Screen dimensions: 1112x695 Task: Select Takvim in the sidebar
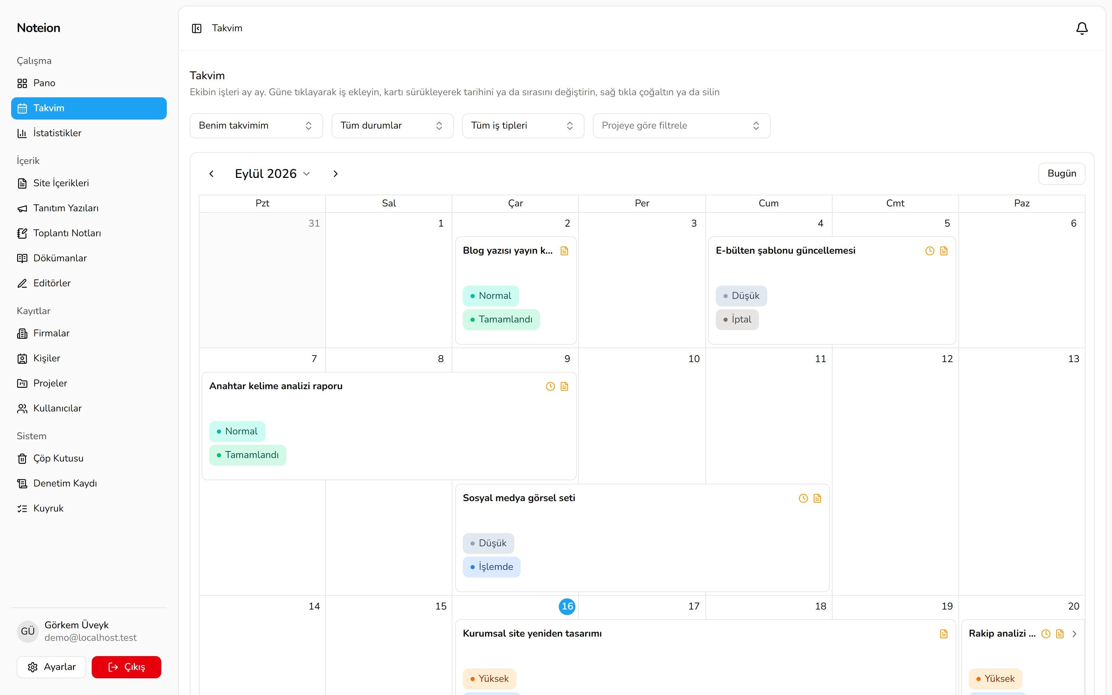pyautogui.click(x=89, y=108)
